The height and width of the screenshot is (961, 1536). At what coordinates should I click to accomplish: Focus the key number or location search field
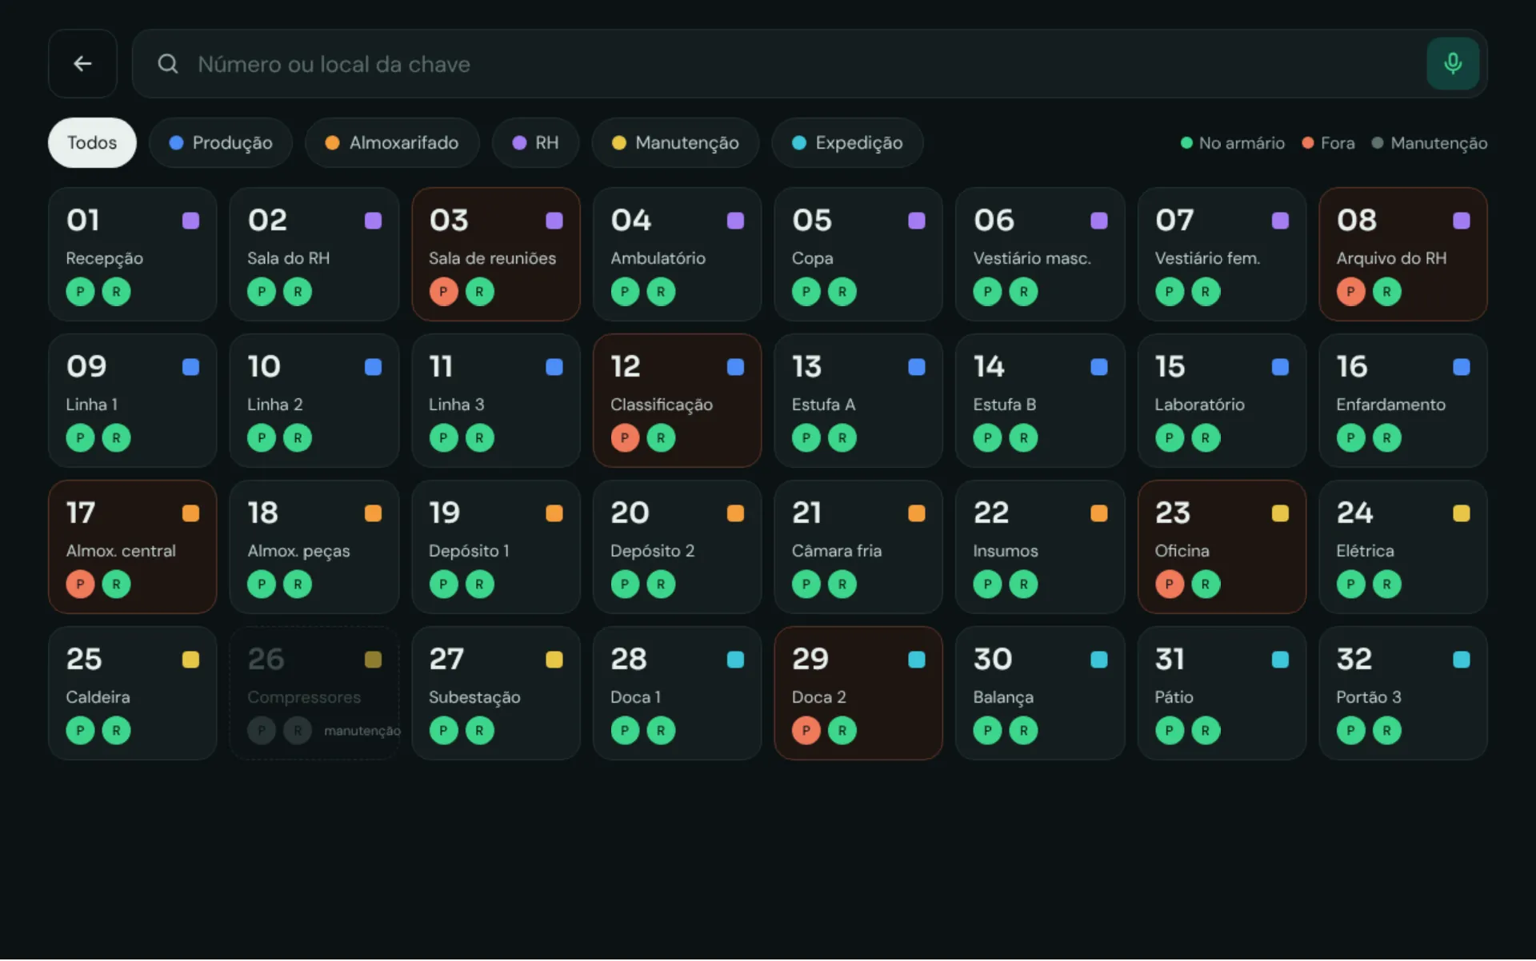810,64
